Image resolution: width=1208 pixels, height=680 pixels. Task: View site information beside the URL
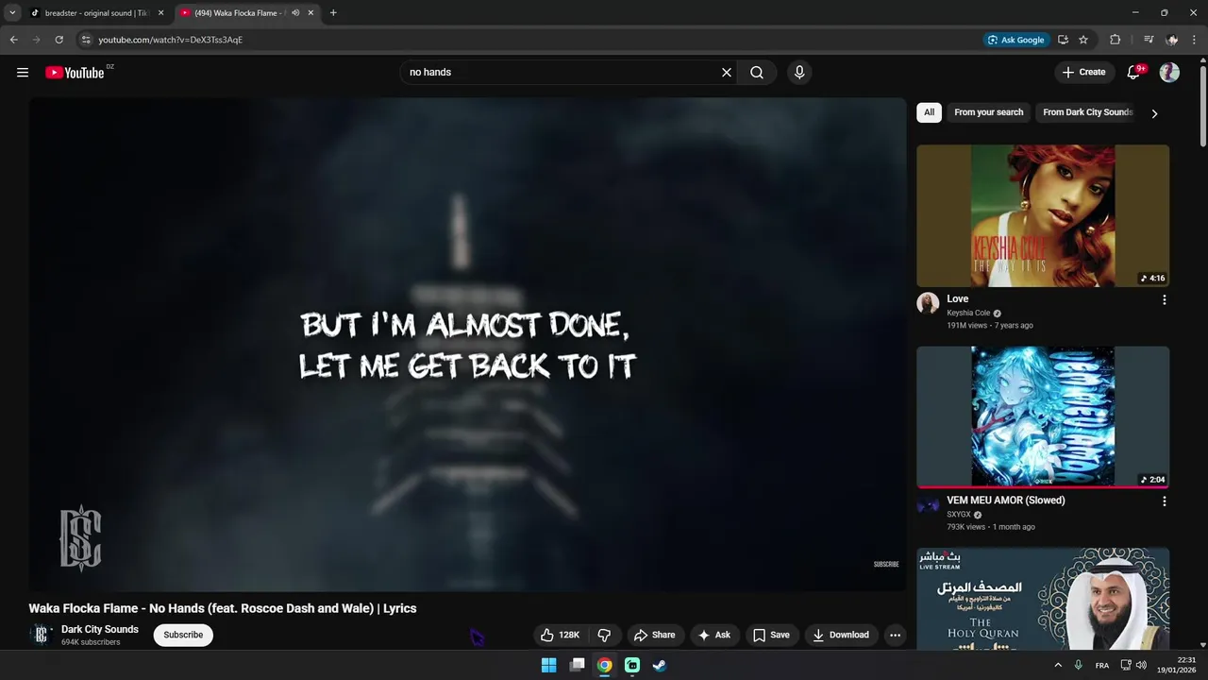(85, 40)
